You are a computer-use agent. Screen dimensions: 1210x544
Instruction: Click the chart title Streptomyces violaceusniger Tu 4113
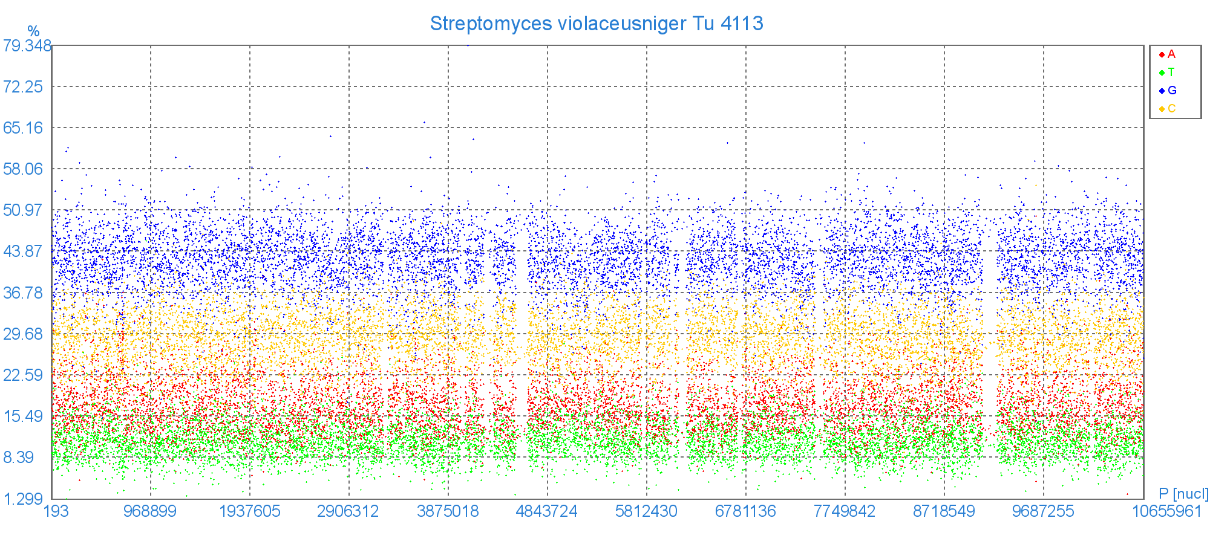click(x=597, y=24)
